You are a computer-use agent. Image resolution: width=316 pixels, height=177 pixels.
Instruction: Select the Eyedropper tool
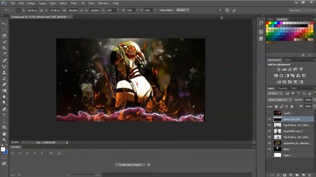coord(4,54)
